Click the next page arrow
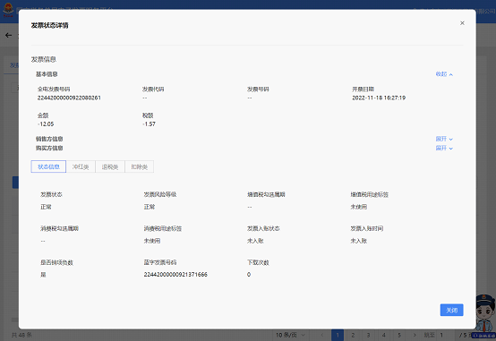Screen dimensions: 496x341 coord(415,335)
